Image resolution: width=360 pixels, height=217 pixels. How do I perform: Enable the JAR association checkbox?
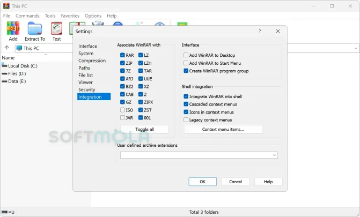[x=122, y=118]
